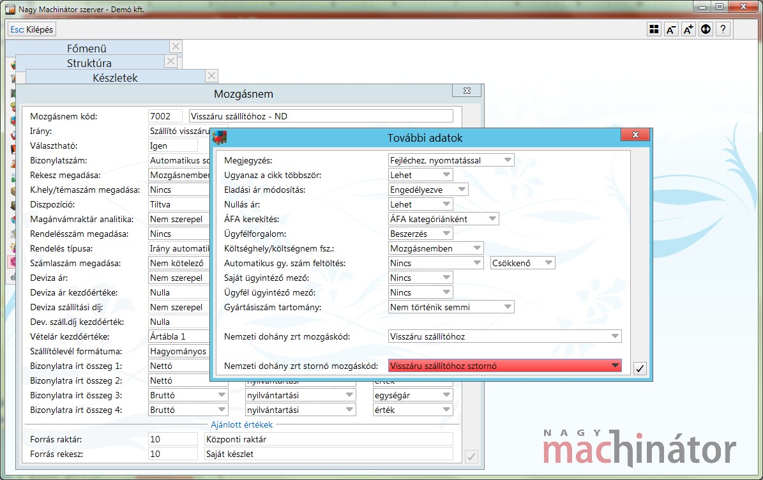The width and height of the screenshot is (763, 480).
Task: Switch to the Főmenü tab
Action: pyautogui.click(x=87, y=48)
